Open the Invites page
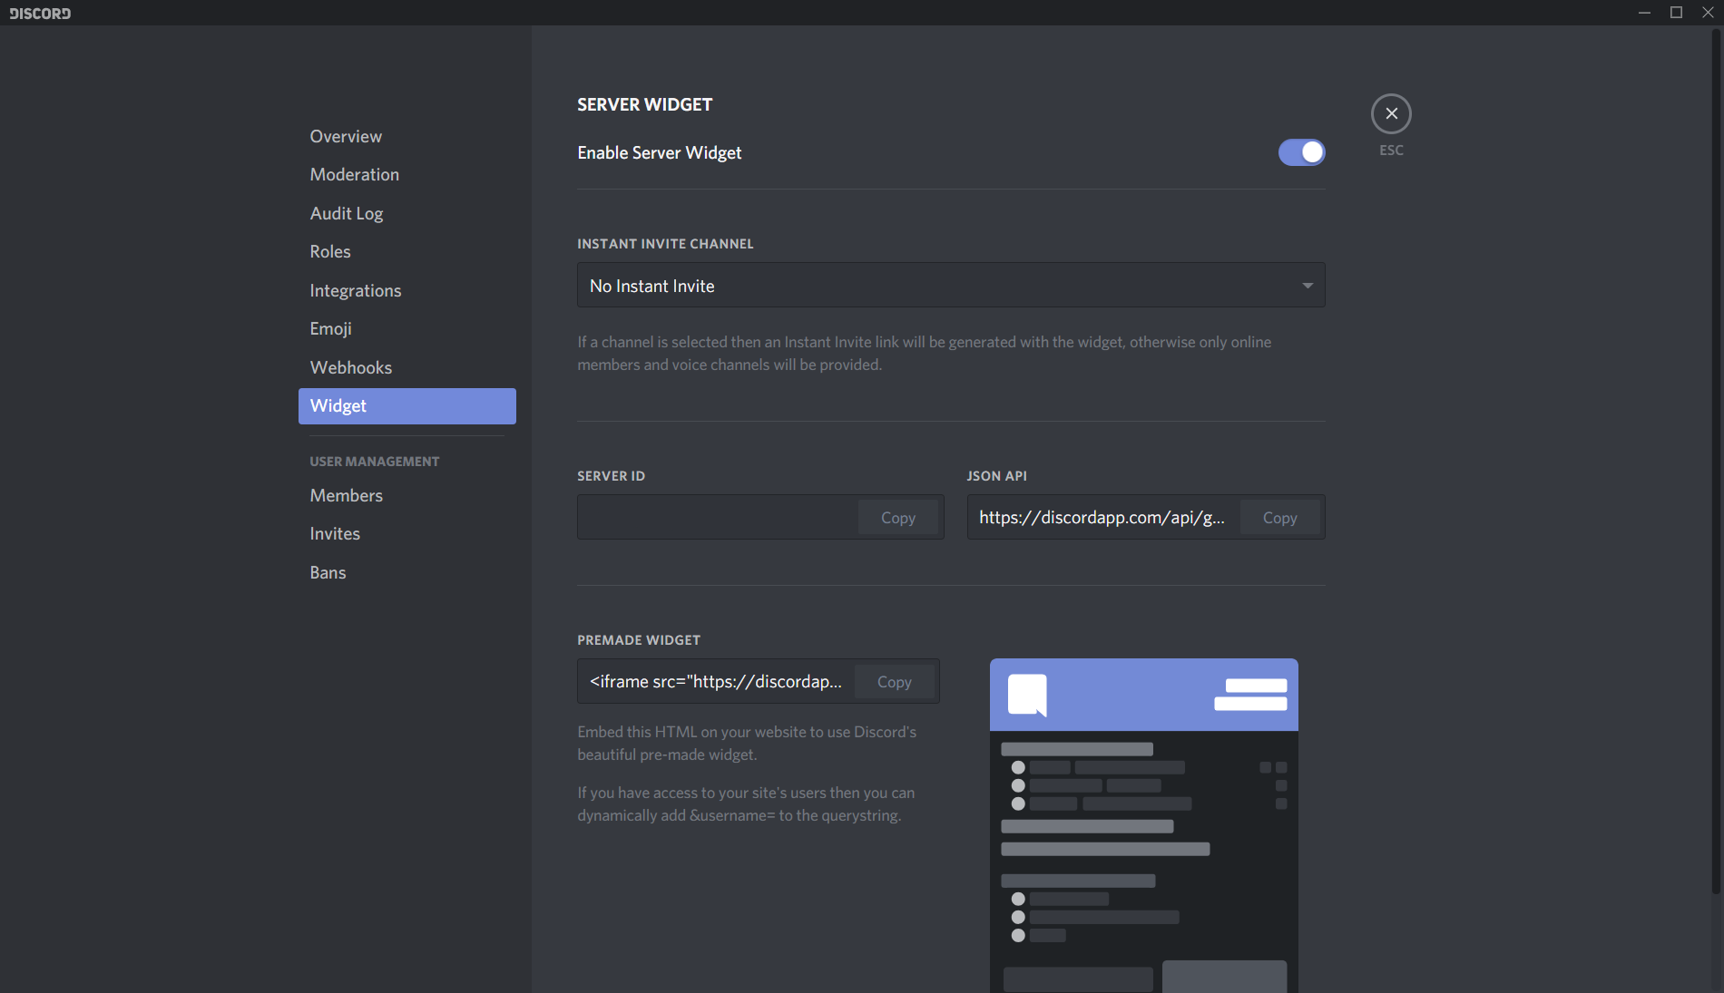 (407, 534)
